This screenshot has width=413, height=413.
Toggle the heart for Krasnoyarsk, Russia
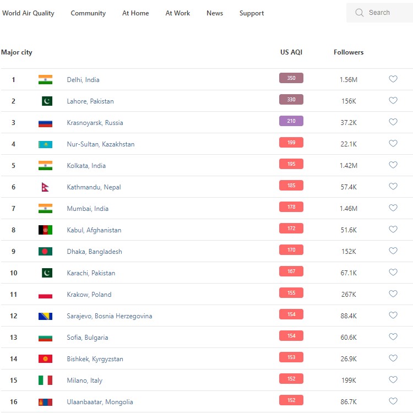pos(393,122)
